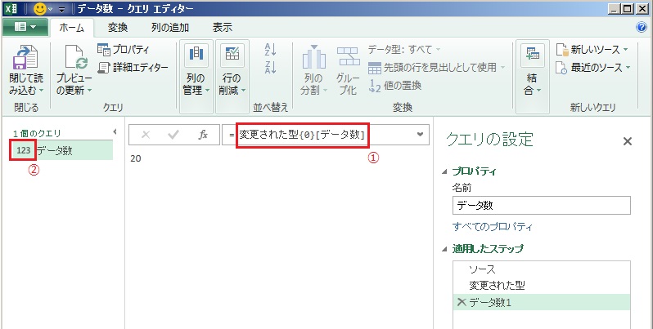This screenshot has width=653, height=329.
Task: Switch to the 表示 tab
Action: click(x=222, y=28)
